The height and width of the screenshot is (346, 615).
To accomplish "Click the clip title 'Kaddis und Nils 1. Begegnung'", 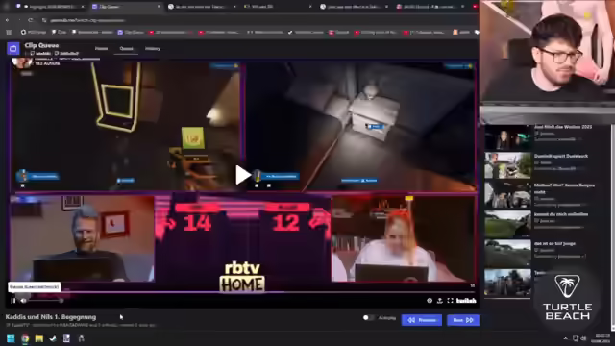I will tap(51, 317).
